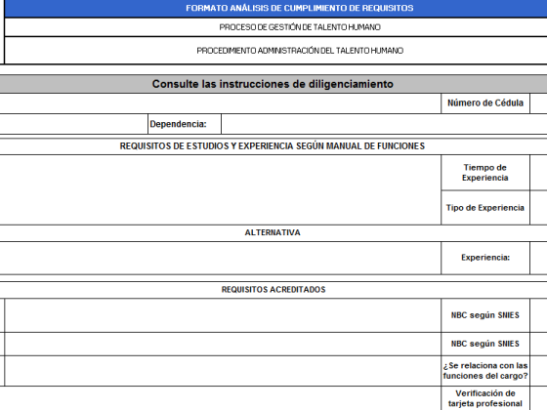Select the Número de Cédula label cell
547x410 pixels.
point(485,103)
